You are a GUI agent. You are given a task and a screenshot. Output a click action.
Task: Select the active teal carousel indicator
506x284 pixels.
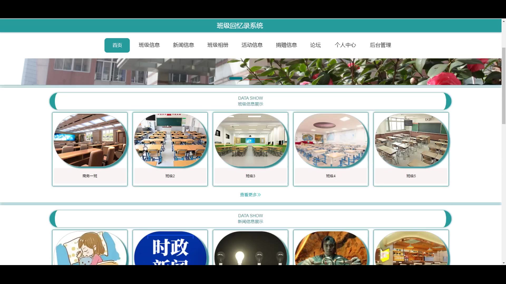click(x=236, y=78)
